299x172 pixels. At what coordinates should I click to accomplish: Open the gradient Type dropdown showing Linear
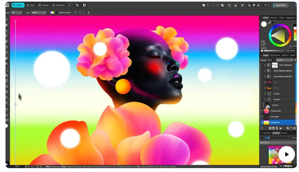[39, 13]
